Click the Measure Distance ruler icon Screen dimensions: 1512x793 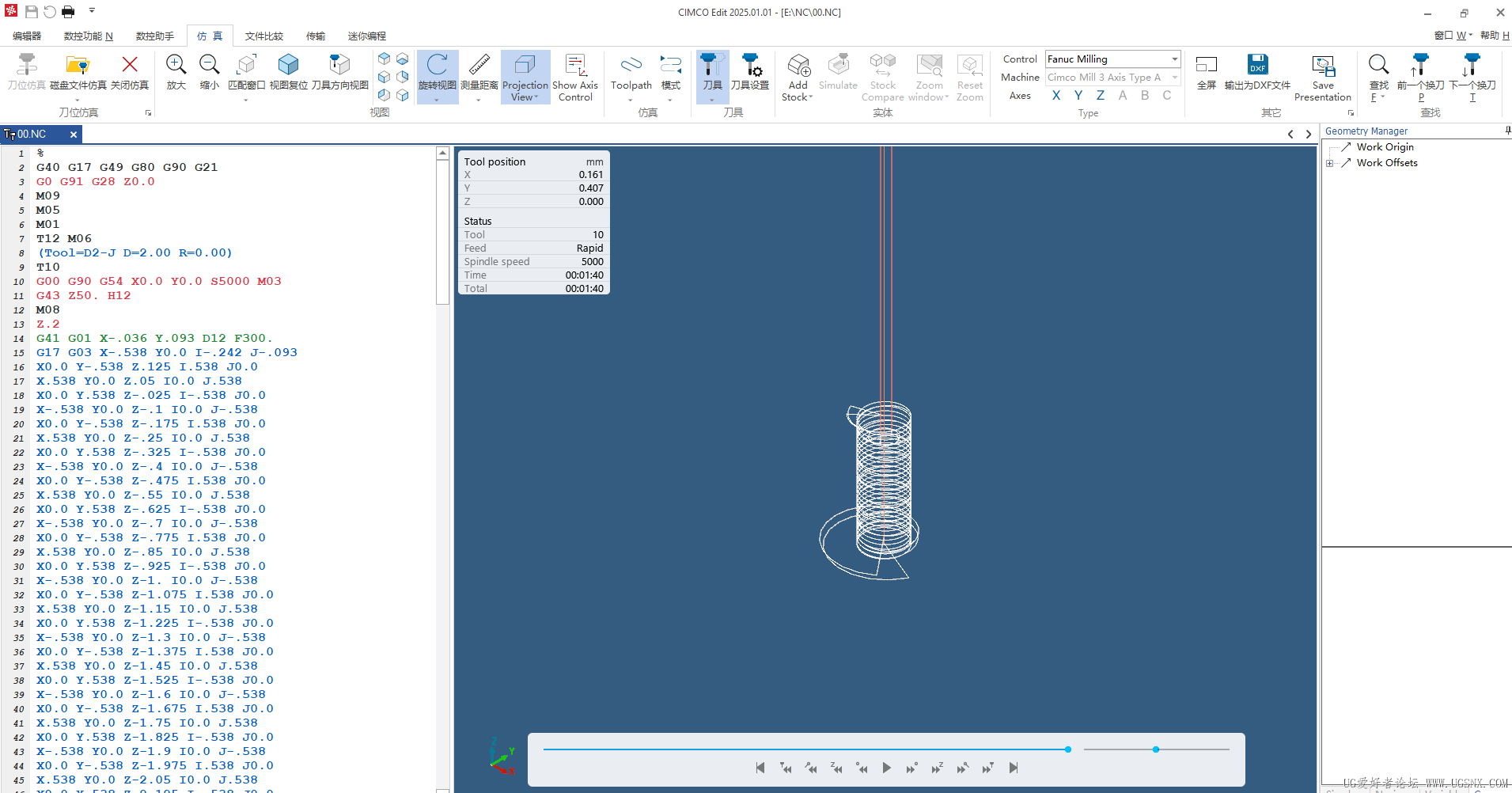[479, 66]
